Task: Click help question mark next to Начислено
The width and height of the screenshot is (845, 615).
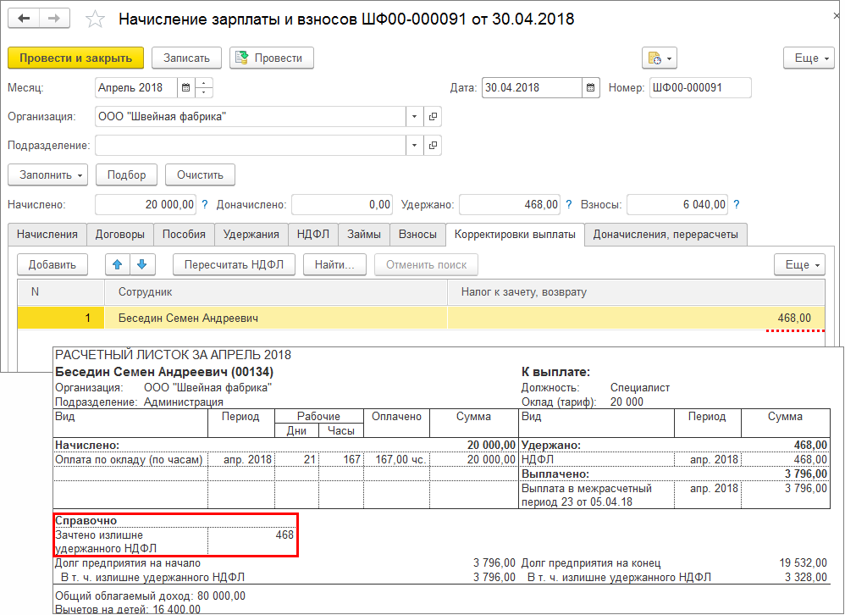Action: pos(204,204)
